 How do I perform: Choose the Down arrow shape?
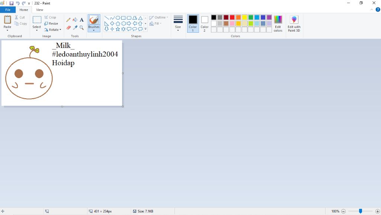tap(107, 29)
